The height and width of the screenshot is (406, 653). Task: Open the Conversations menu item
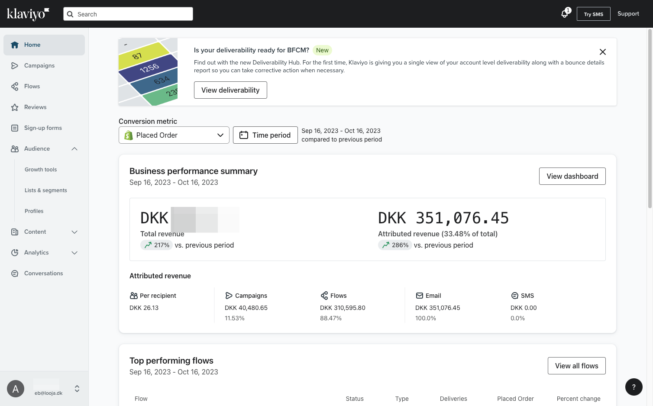[x=44, y=274]
